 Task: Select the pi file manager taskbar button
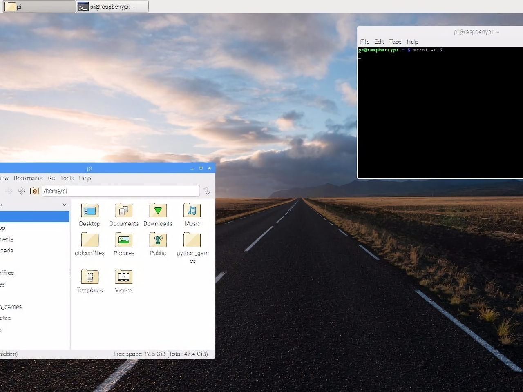(x=39, y=7)
